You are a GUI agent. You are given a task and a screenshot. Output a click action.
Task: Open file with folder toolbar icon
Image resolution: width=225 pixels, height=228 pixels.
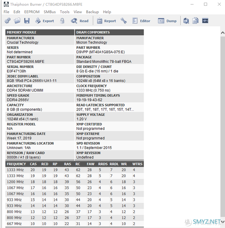click(x=17, y=21)
